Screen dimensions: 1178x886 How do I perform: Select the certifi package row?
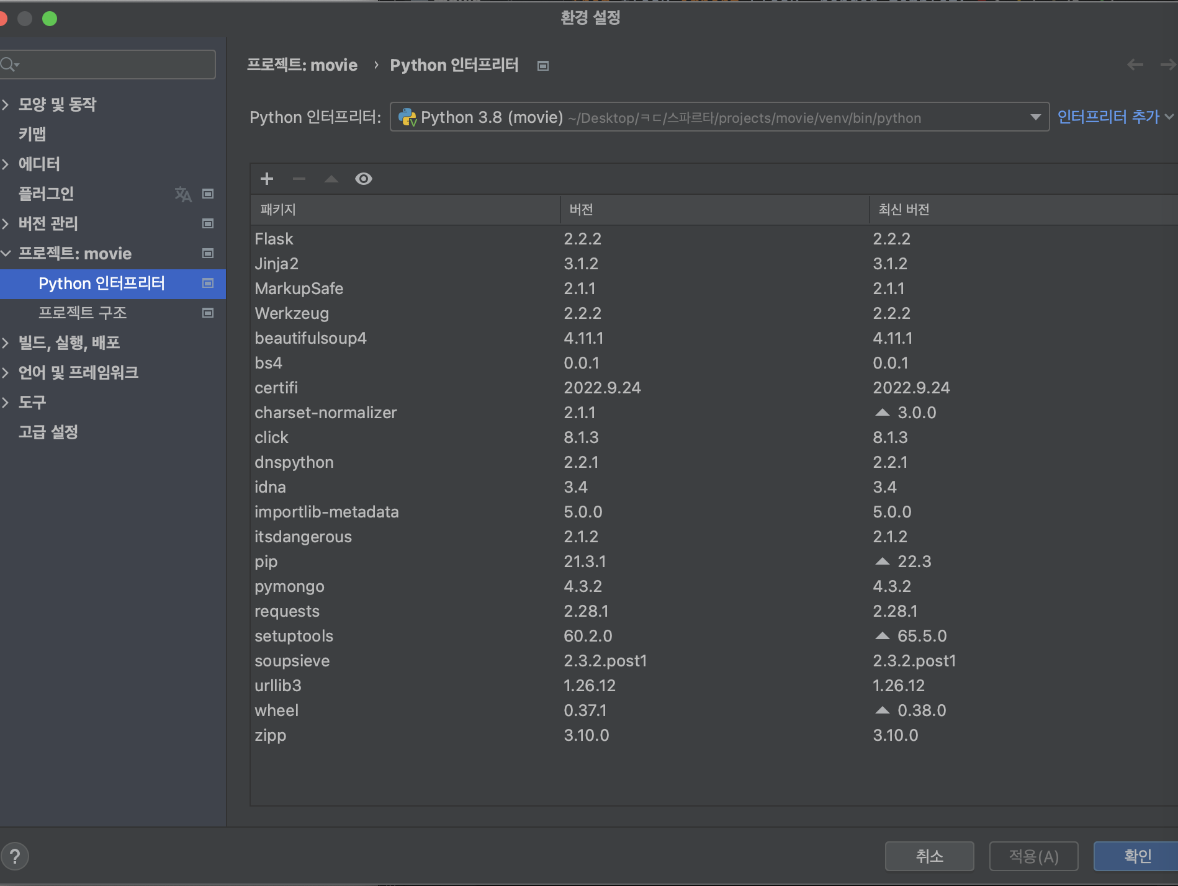point(714,388)
